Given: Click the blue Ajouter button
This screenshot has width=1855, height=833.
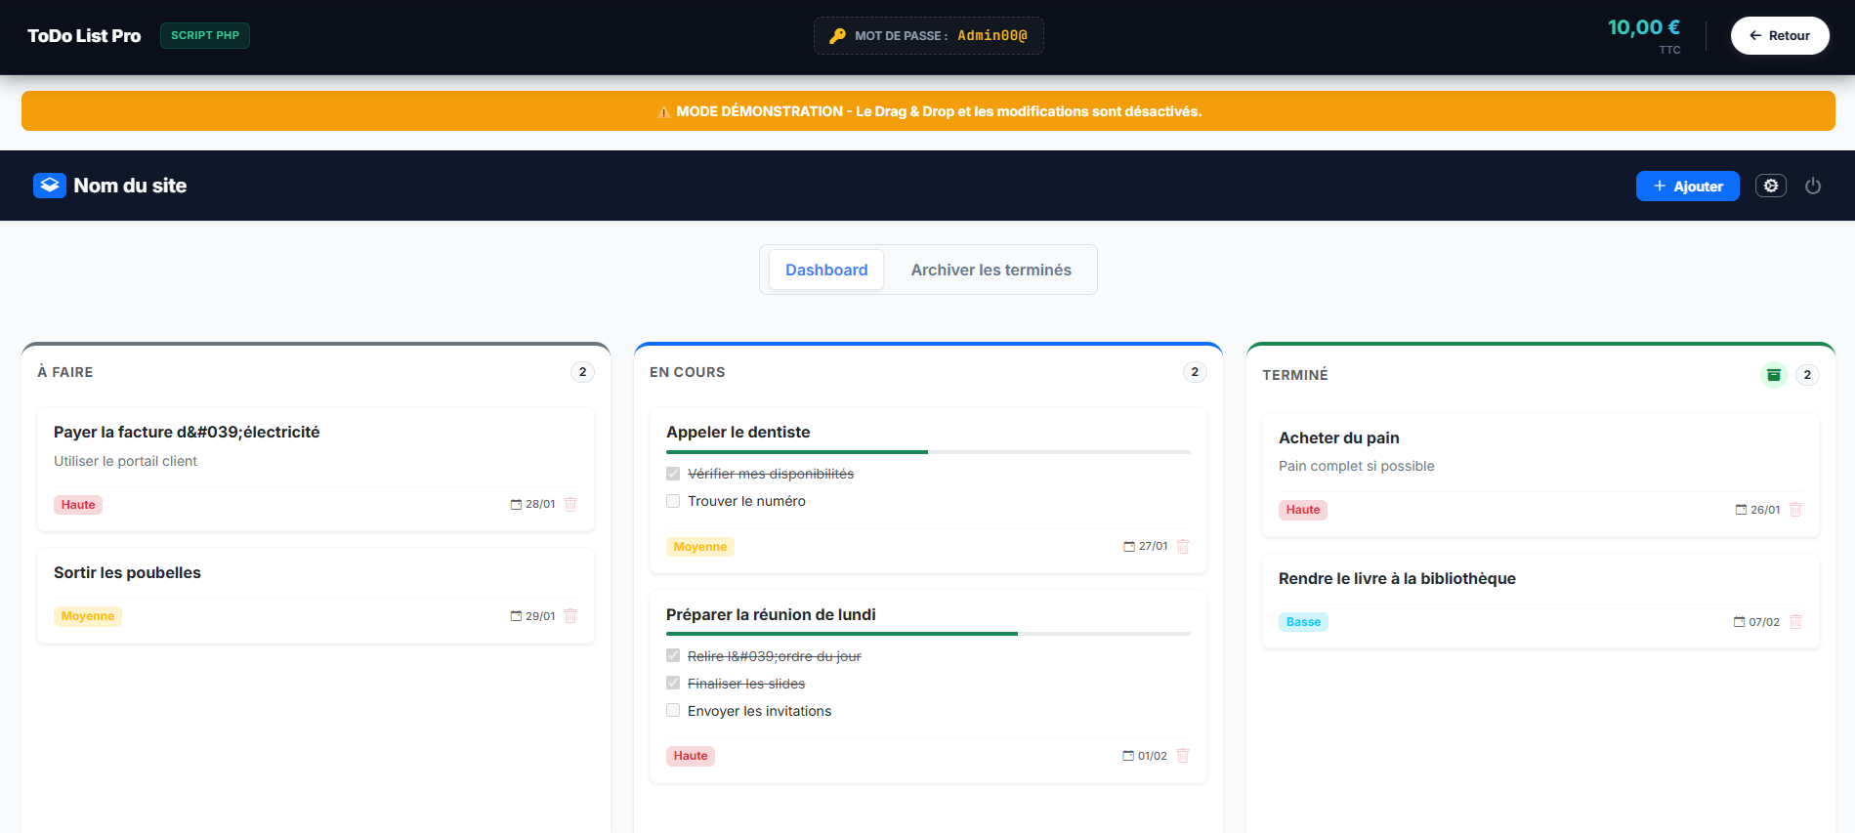Looking at the screenshot, I should [1687, 186].
